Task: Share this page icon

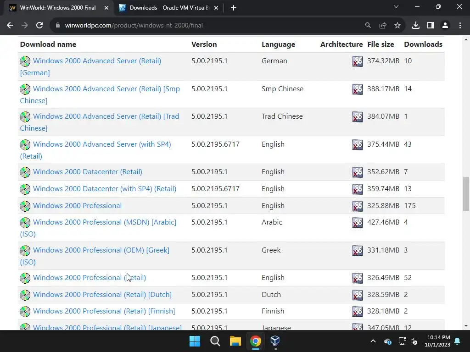Action: coord(383,26)
